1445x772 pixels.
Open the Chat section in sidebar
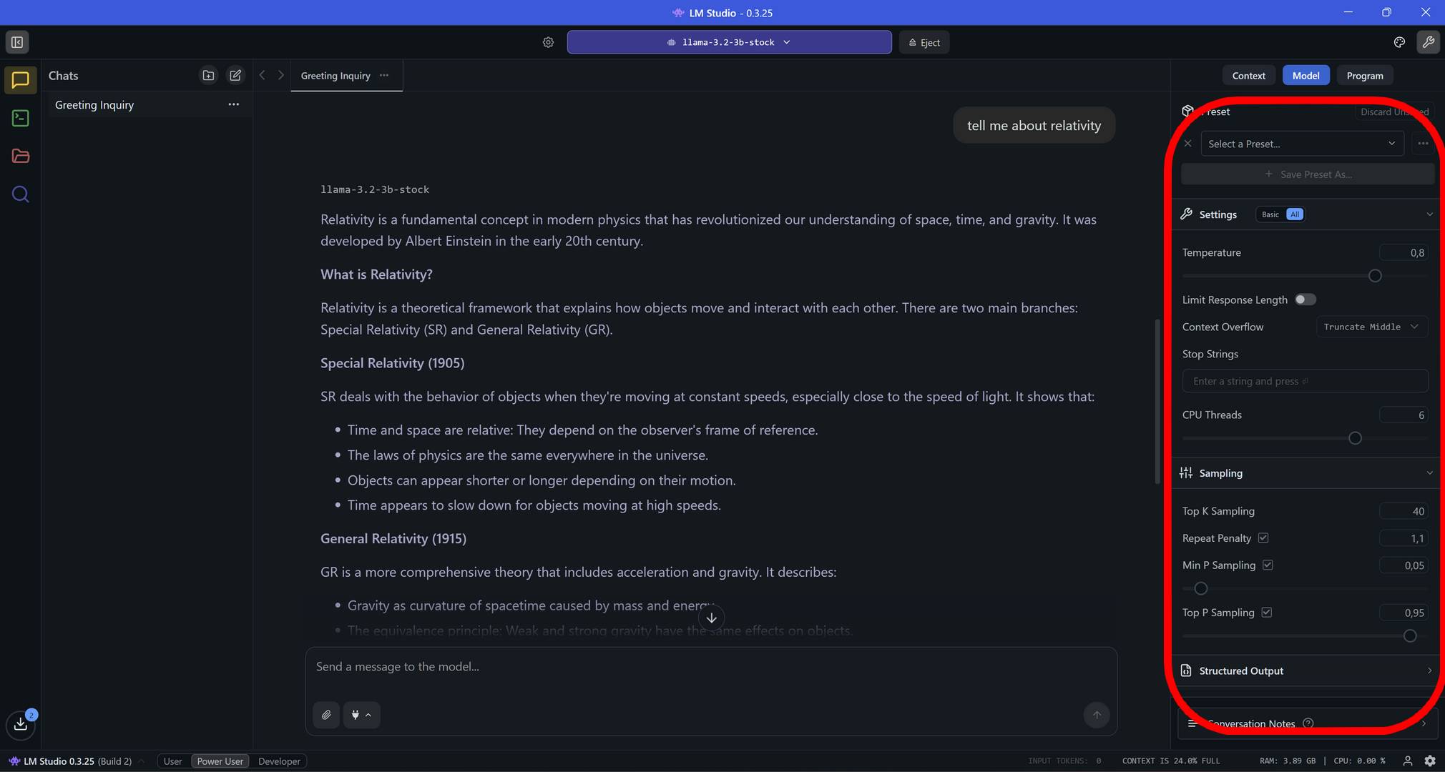[20, 80]
